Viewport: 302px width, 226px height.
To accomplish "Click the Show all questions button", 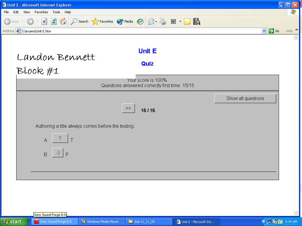I will click(245, 99).
